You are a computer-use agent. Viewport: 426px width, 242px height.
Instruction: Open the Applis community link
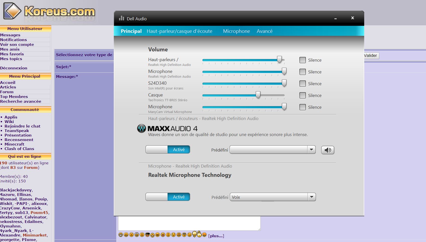tap(11, 117)
